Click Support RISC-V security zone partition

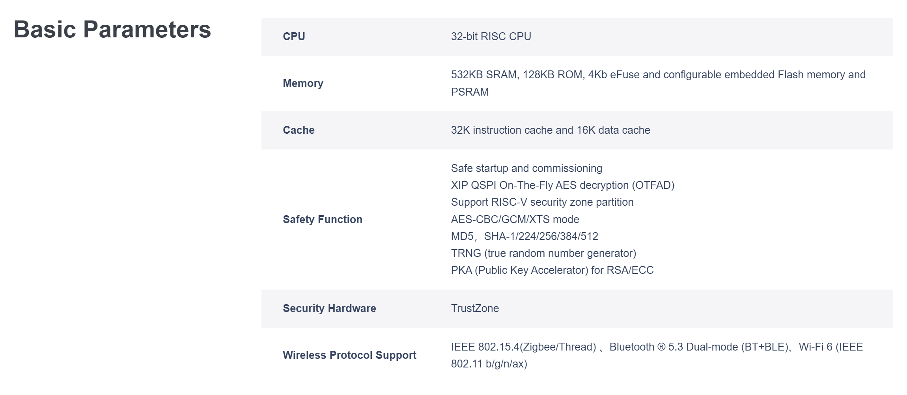coord(542,202)
